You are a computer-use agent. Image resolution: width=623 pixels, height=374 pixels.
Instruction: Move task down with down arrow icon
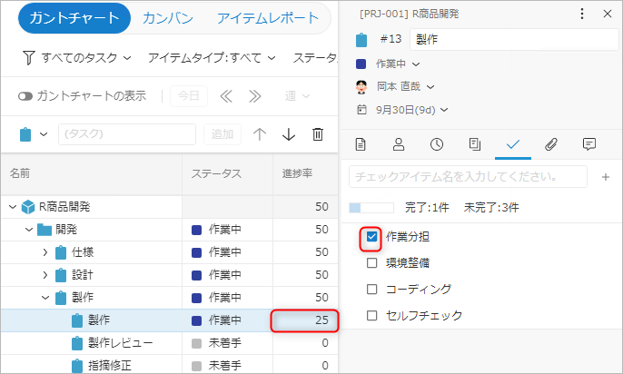coord(289,134)
